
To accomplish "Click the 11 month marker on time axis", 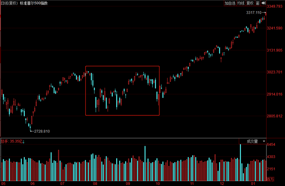I will pos(192,184).
